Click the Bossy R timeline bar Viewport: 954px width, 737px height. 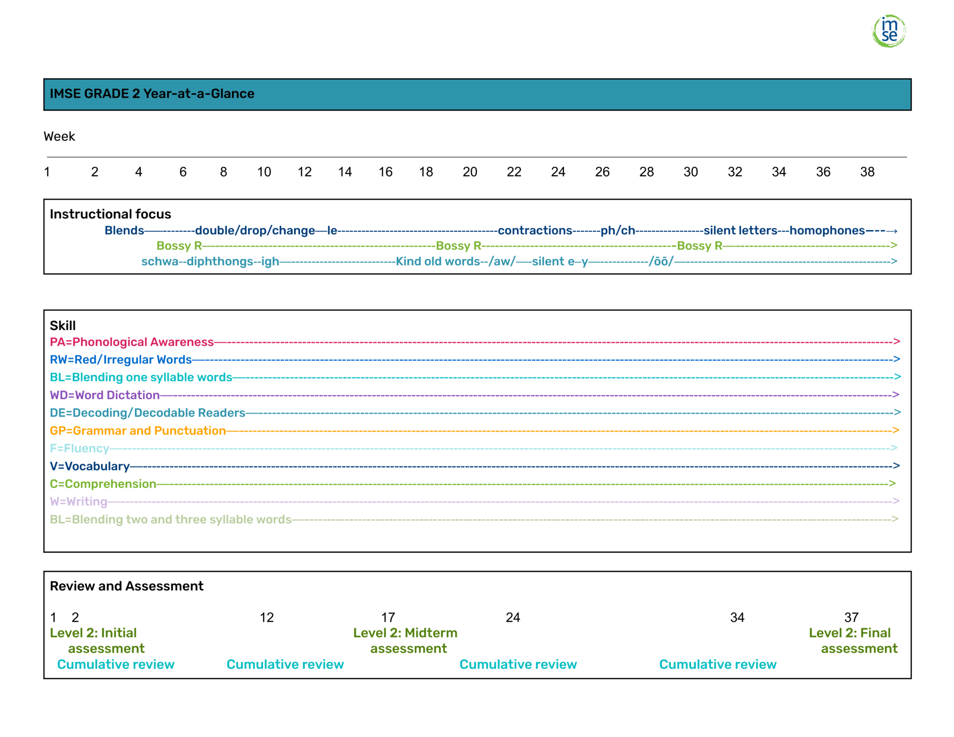(x=179, y=246)
